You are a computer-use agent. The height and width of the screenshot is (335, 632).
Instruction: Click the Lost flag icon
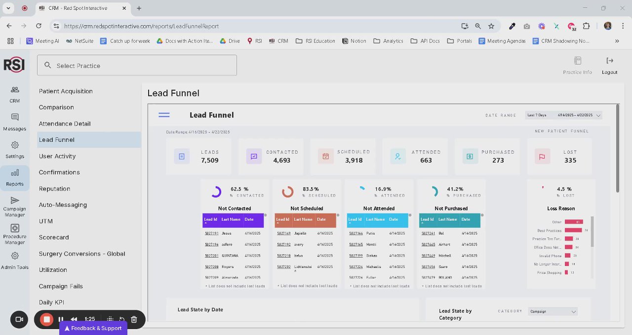[x=542, y=156]
